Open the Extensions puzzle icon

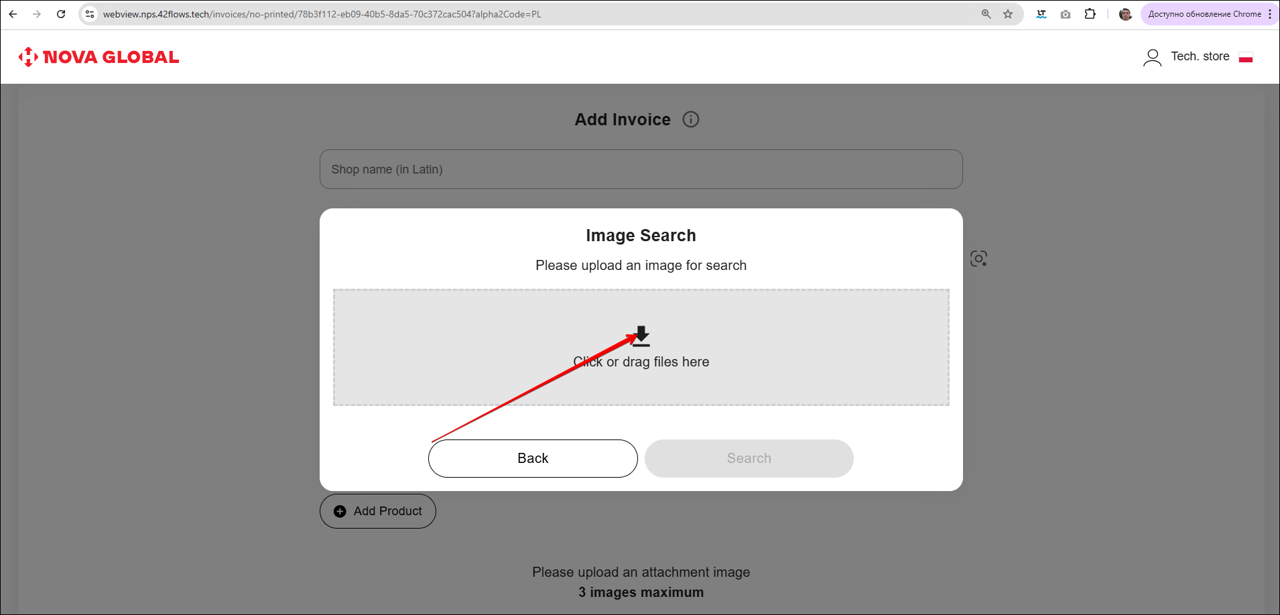[1090, 14]
